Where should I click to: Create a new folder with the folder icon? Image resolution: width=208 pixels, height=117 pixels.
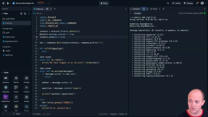click(25, 14)
